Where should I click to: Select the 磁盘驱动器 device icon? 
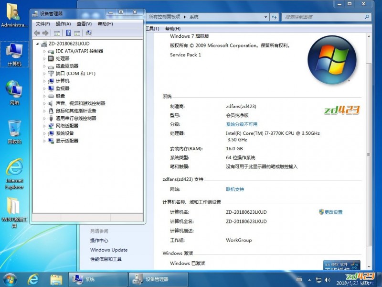point(51,66)
